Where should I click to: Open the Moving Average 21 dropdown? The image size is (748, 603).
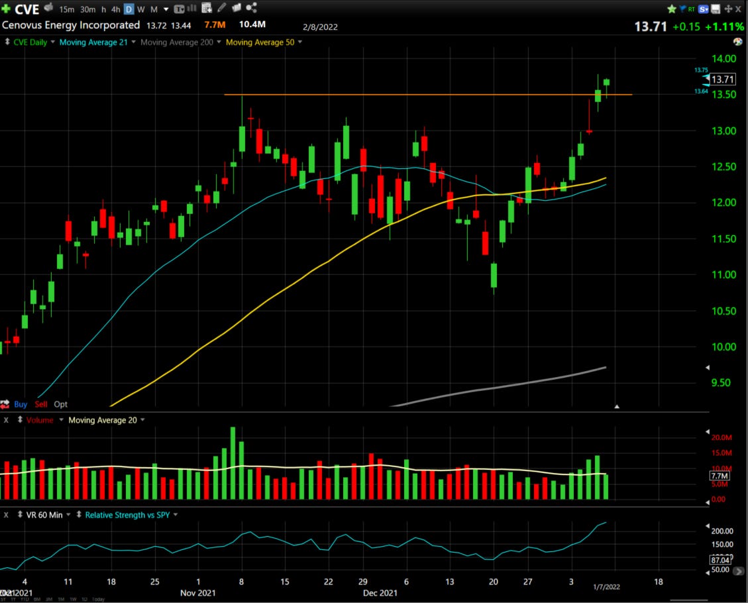pyautogui.click(x=134, y=42)
